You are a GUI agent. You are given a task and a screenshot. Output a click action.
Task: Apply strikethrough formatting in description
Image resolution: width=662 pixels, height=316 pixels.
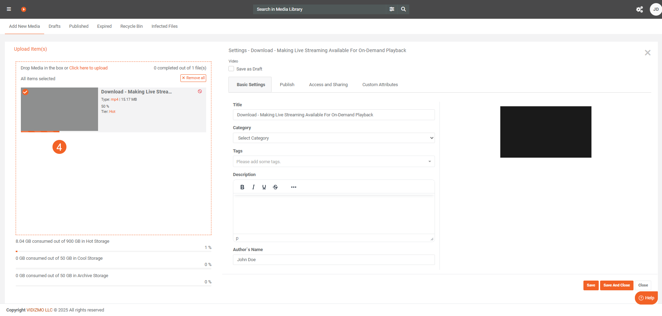coord(275,187)
